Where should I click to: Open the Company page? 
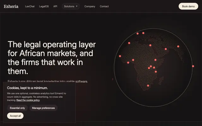point(90,6)
